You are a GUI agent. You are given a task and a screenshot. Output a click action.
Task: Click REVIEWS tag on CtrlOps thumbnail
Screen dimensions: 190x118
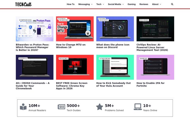tap(144, 20)
